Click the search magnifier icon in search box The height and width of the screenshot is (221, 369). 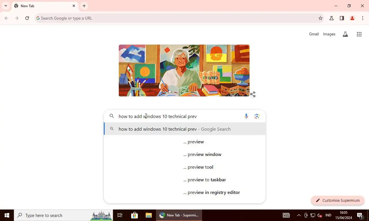112,116
